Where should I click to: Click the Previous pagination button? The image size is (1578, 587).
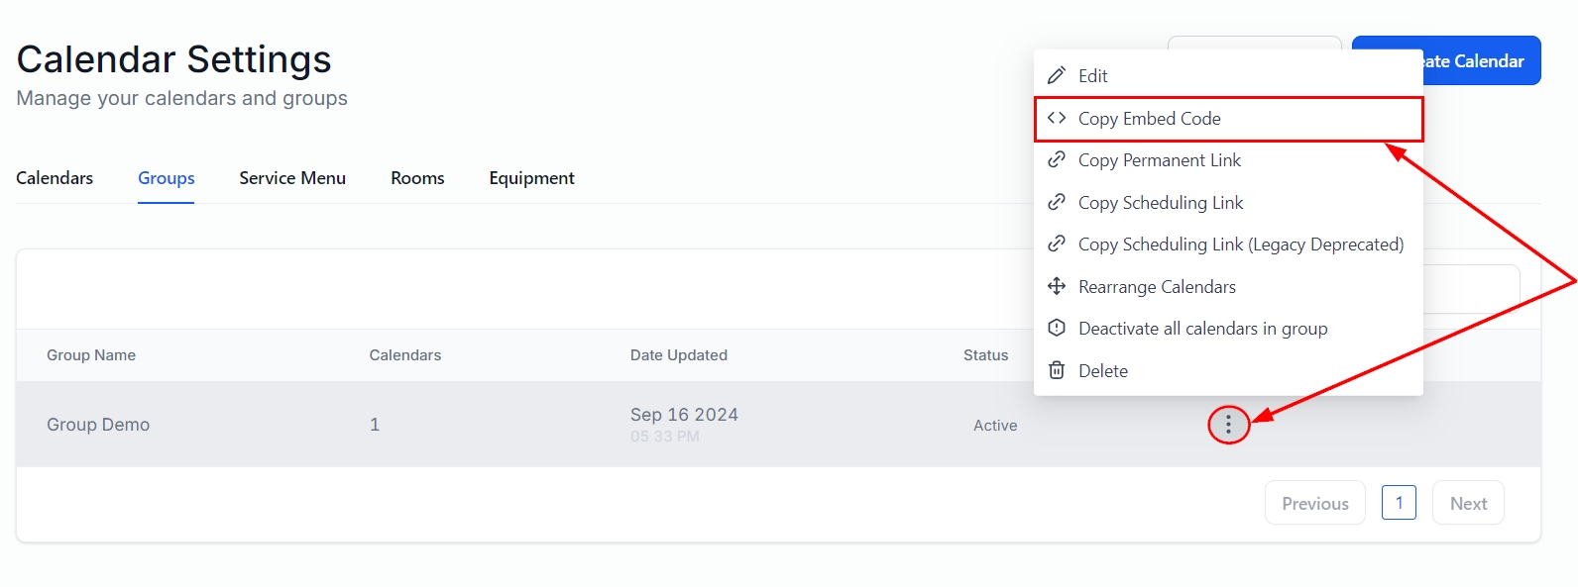click(1314, 503)
